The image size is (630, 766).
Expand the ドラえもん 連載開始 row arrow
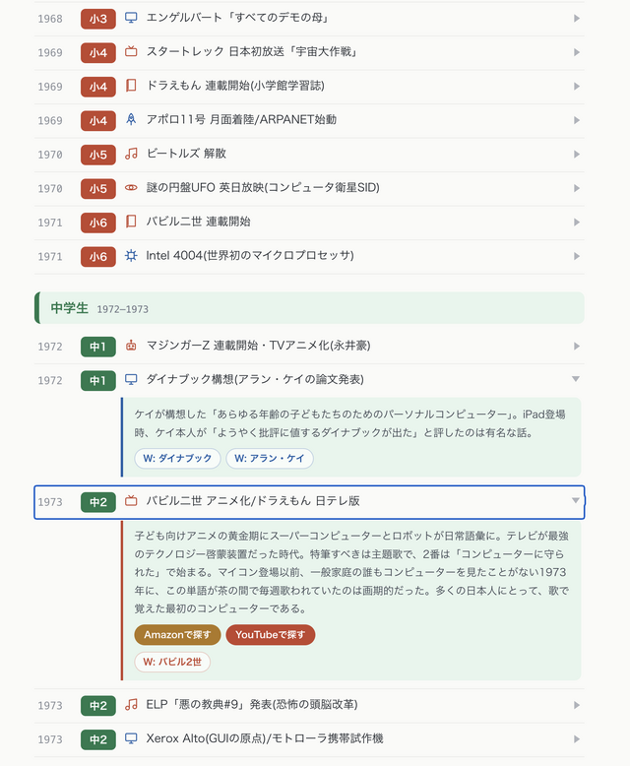pyautogui.click(x=576, y=87)
